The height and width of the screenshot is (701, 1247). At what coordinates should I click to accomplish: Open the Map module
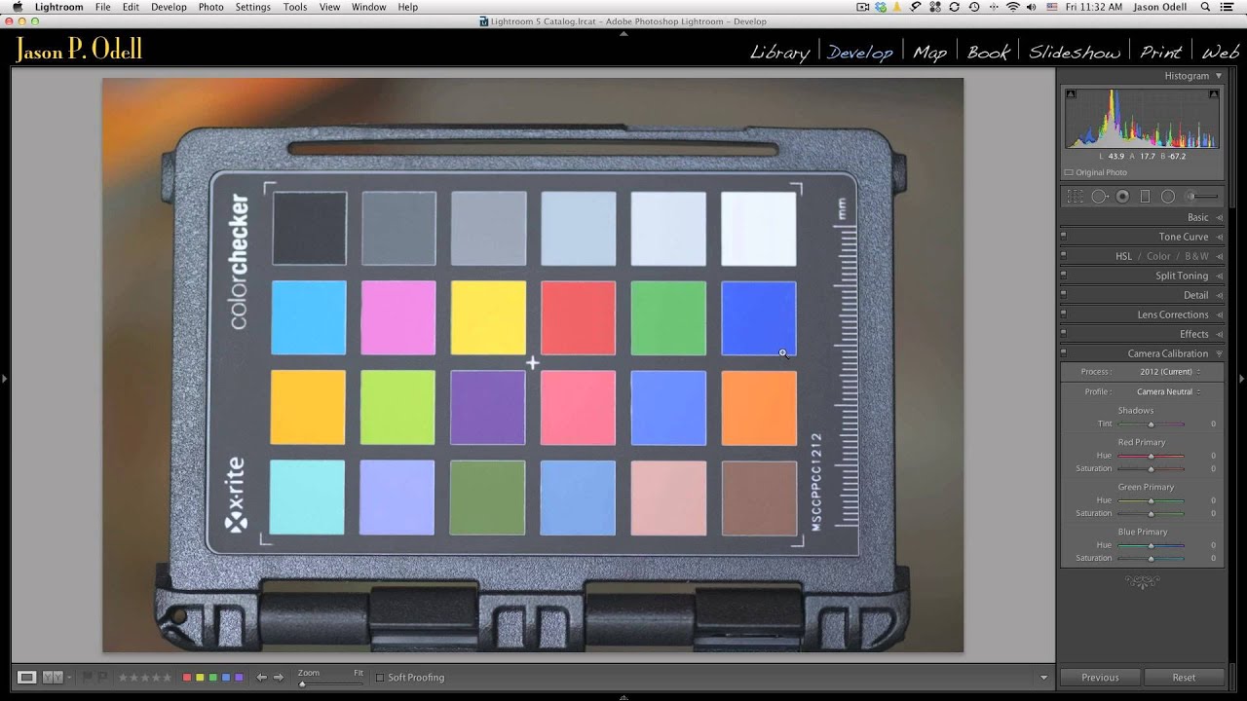[x=929, y=52]
